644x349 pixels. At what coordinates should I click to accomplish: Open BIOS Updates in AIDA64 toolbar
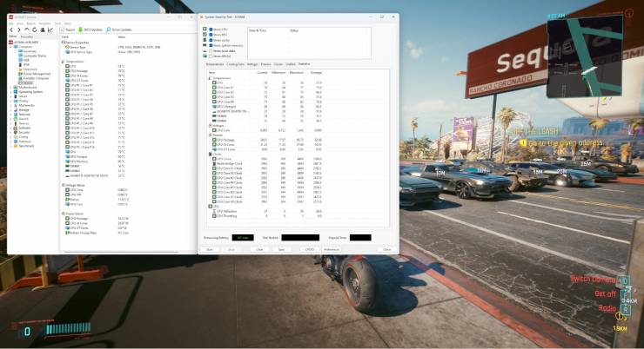click(x=91, y=30)
